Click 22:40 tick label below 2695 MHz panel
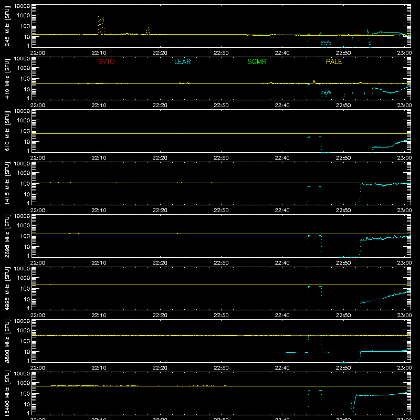Image resolution: width=420 pixels, height=420 pixels. tap(282, 263)
